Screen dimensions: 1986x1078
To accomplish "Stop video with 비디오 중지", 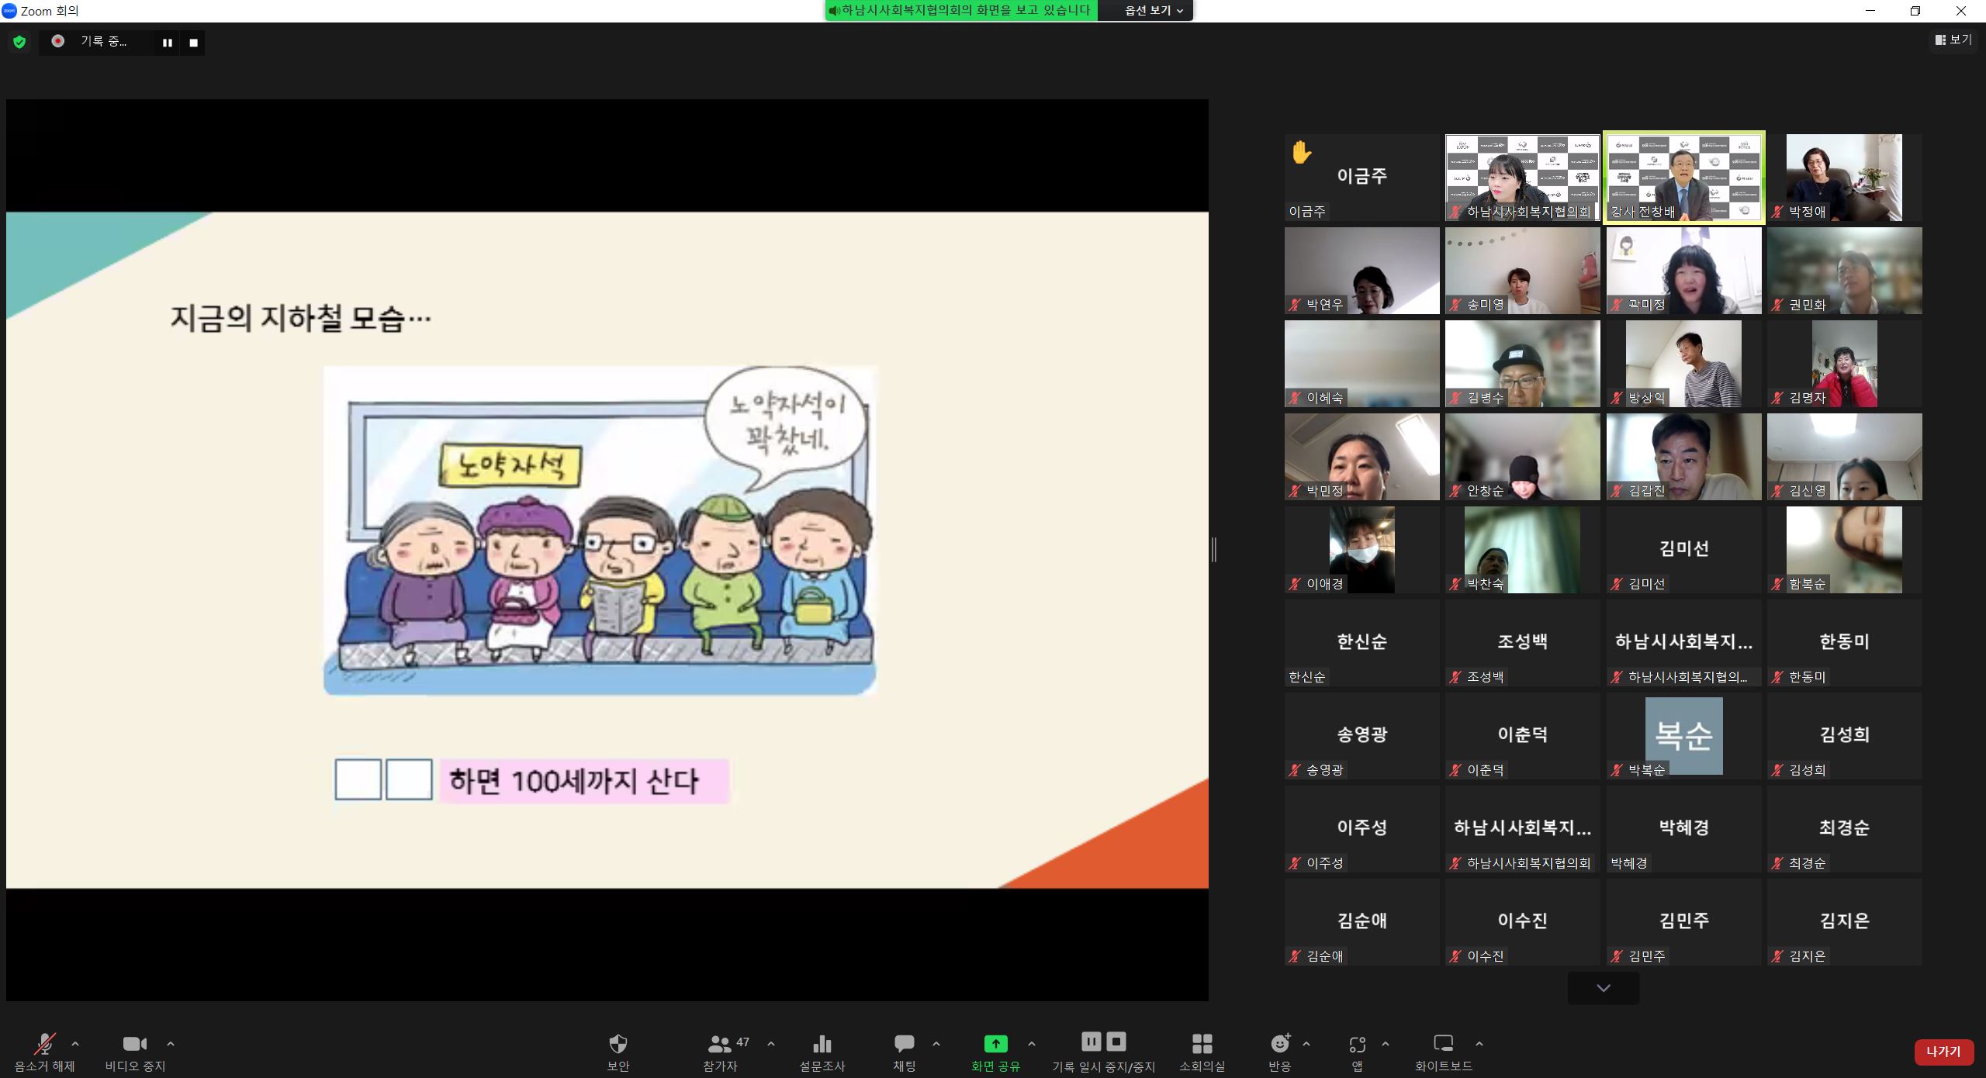I will (135, 1044).
